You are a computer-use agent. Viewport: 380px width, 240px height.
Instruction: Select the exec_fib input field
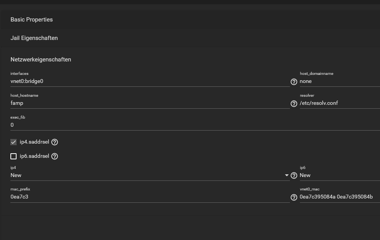click(195, 125)
